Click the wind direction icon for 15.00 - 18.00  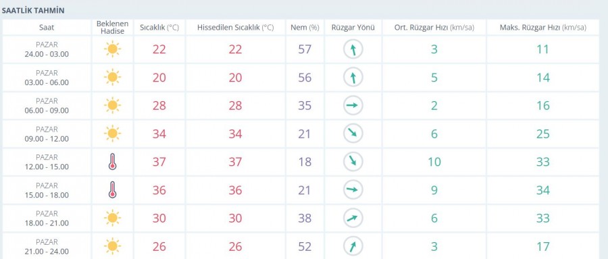pyautogui.click(x=353, y=190)
